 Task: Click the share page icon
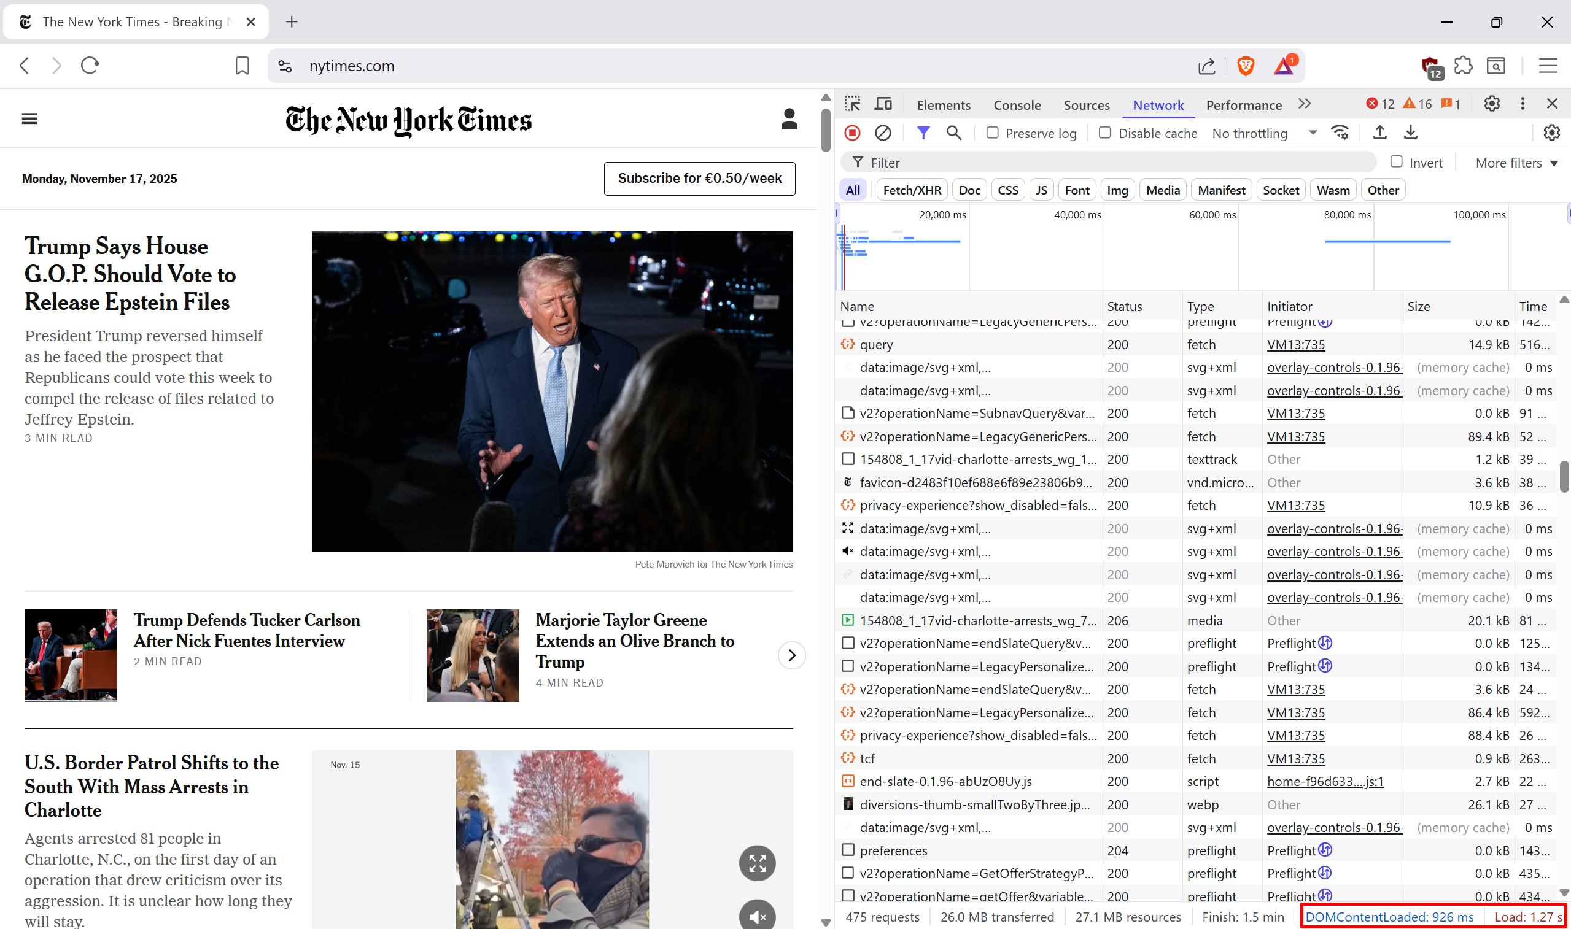[1206, 66]
